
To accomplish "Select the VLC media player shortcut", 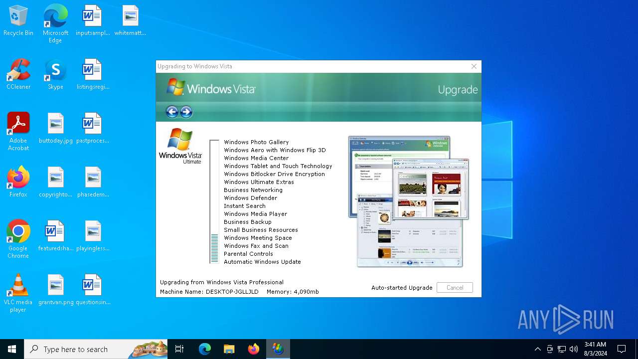I will (x=18, y=293).
